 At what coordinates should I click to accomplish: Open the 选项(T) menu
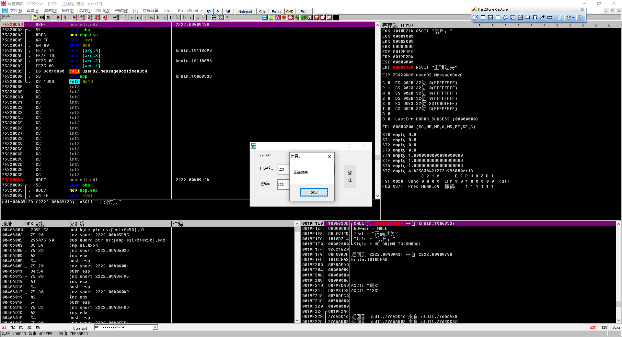coord(85,11)
